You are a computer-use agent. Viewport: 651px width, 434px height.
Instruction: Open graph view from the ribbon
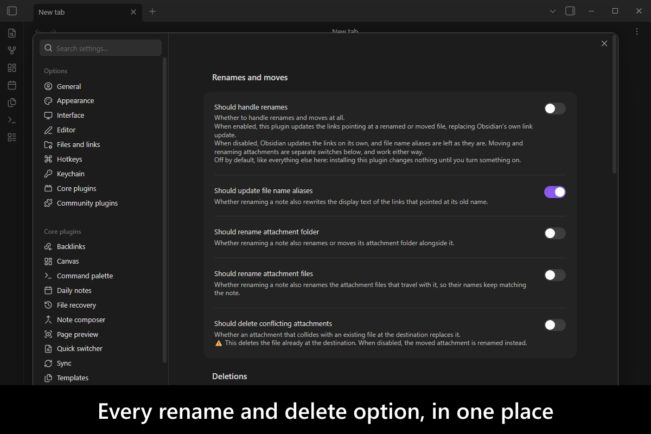12,50
